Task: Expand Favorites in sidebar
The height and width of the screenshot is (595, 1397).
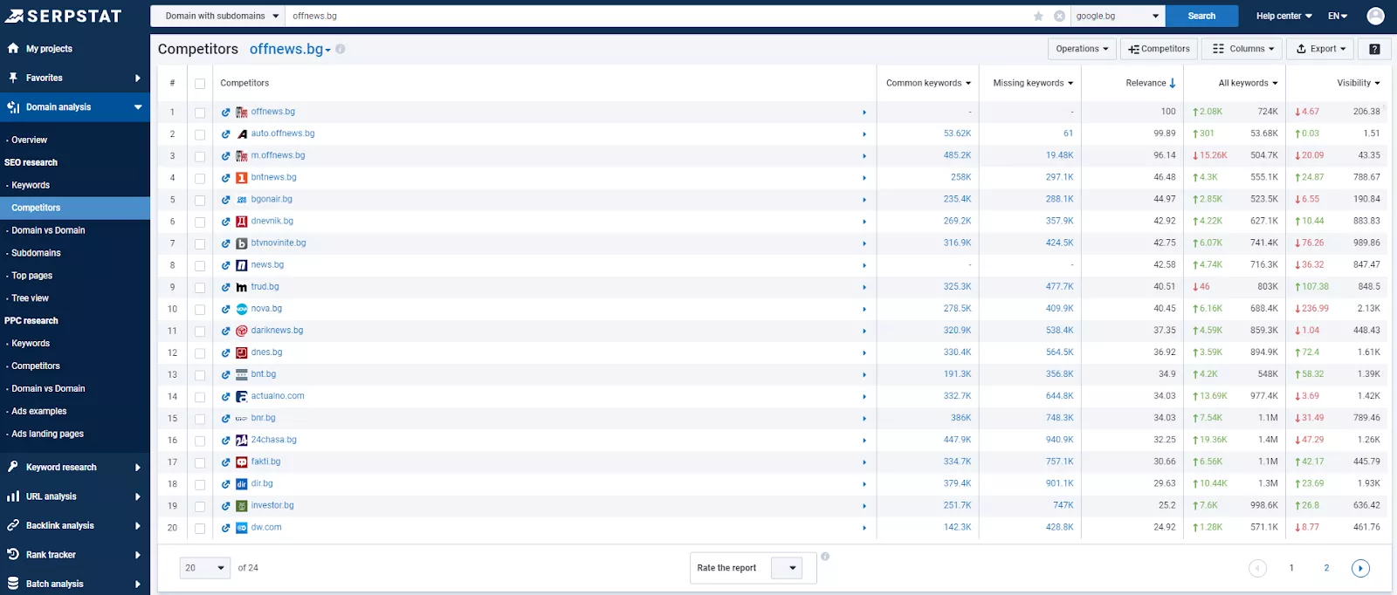Action: coord(74,78)
